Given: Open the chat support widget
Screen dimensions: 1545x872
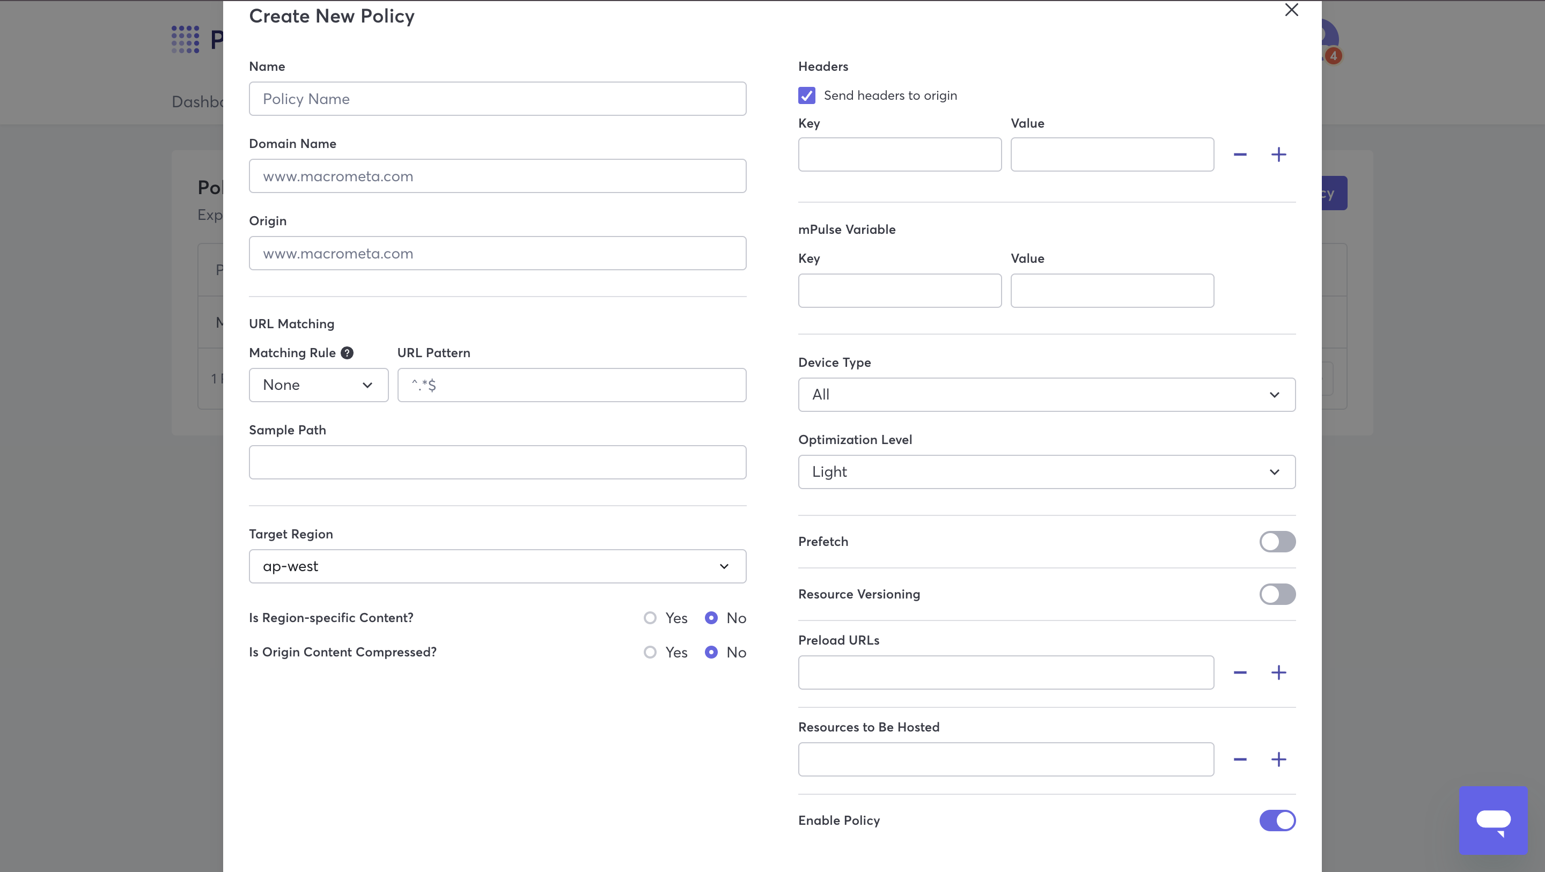Looking at the screenshot, I should click(x=1493, y=820).
